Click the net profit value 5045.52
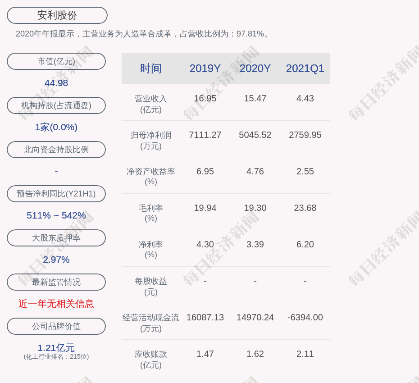 coord(255,135)
